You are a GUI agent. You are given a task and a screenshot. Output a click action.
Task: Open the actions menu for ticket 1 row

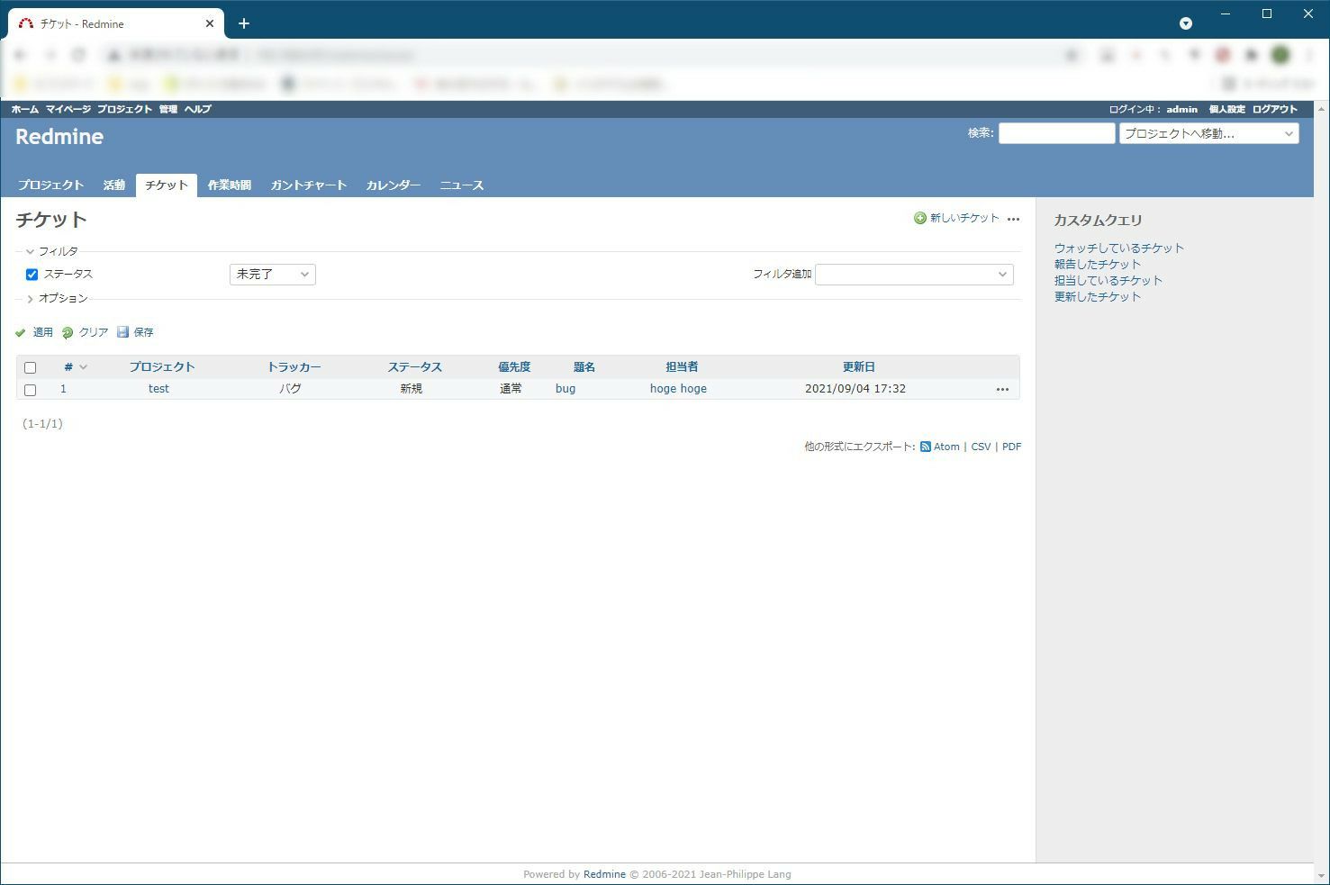pyautogui.click(x=1002, y=389)
